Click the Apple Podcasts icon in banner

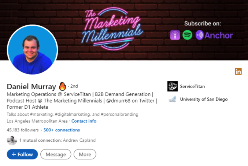(x=175, y=35)
